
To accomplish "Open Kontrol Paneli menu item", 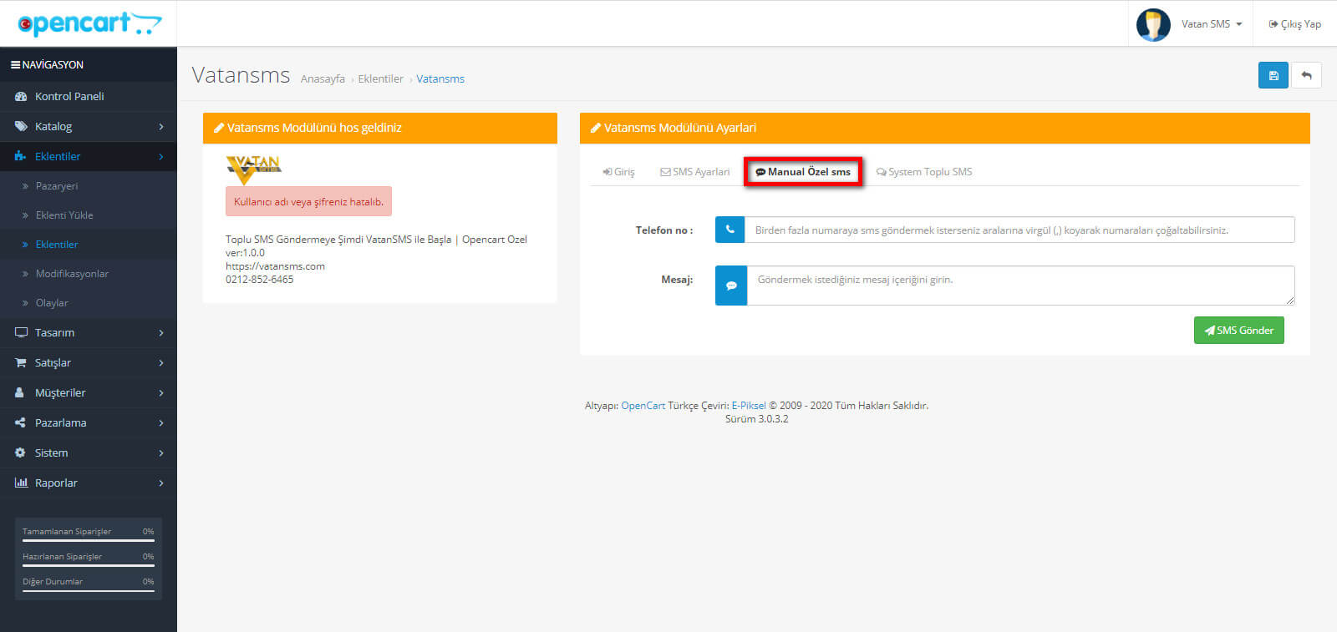I will (89, 97).
